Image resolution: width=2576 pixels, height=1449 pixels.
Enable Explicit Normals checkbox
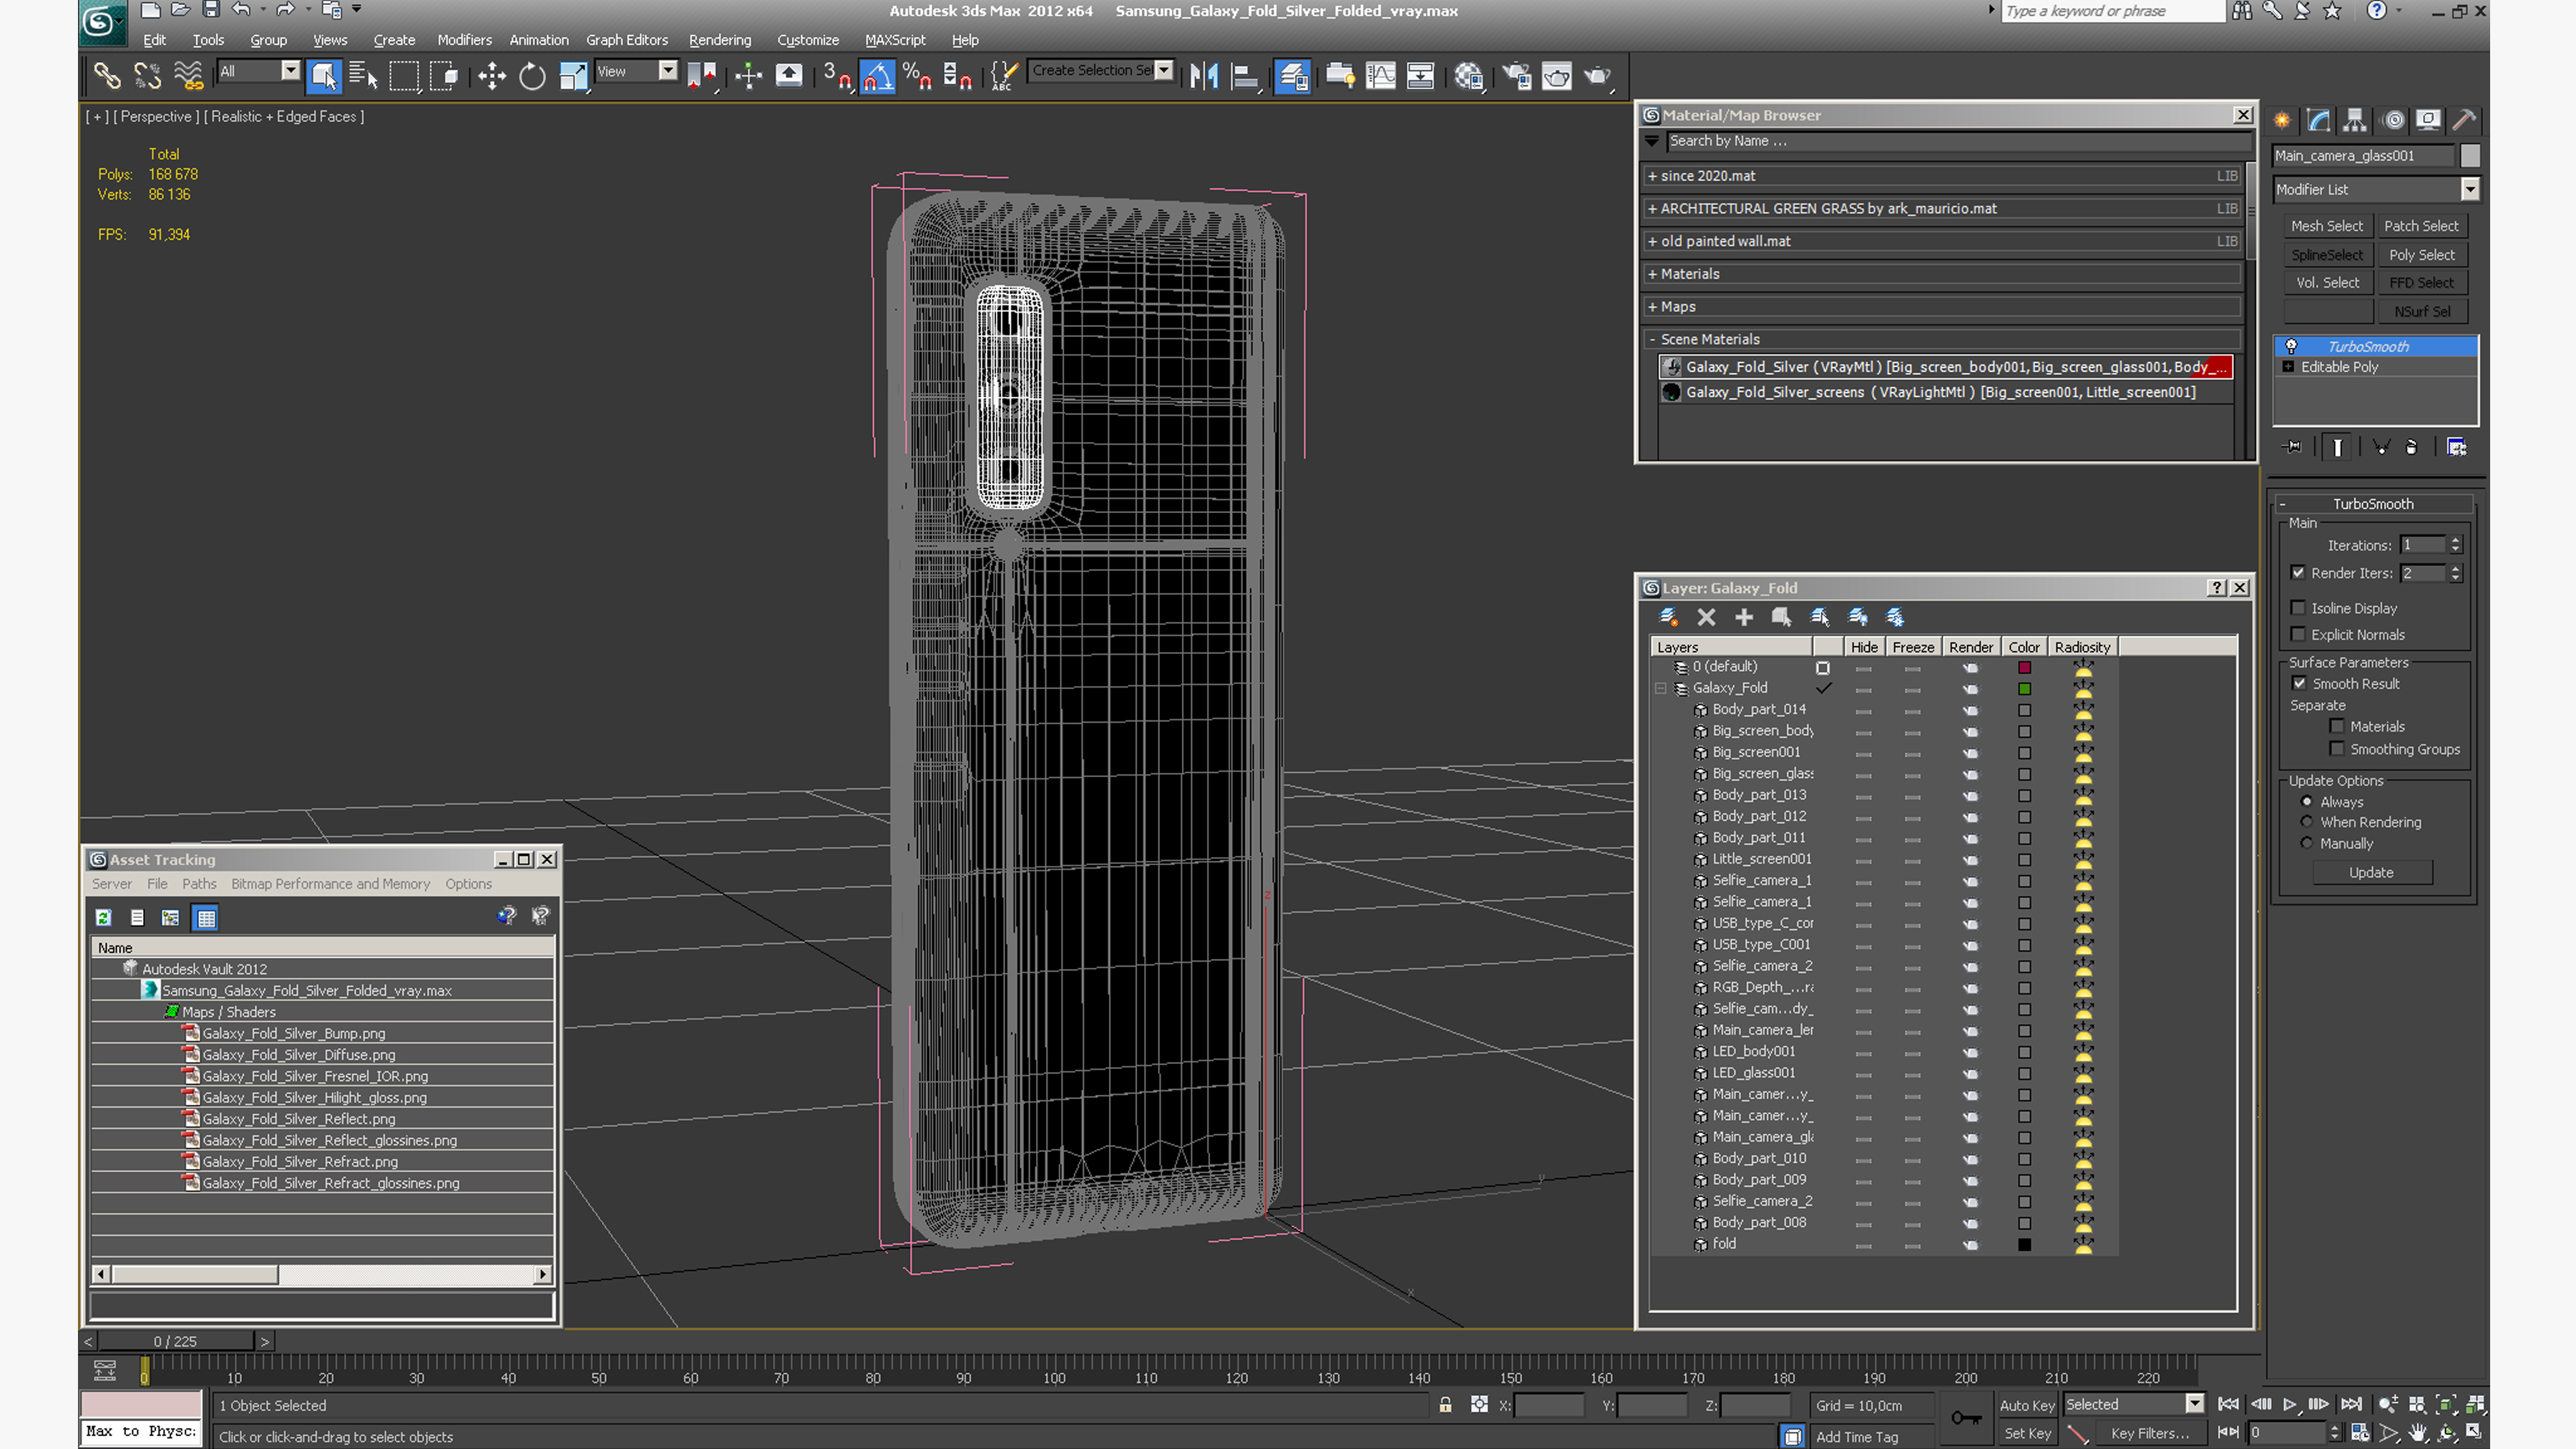pyautogui.click(x=2298, y=634)
